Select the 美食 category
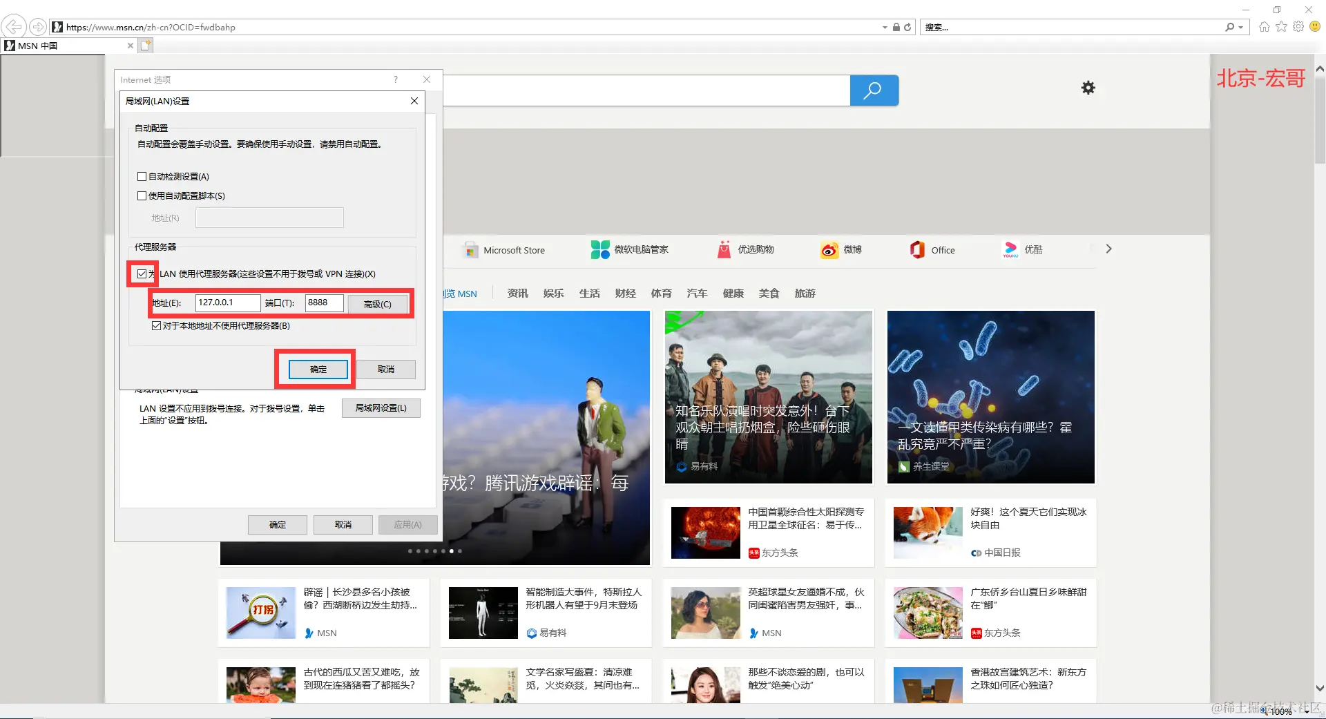The height and width of the screenshot is (719, 1326). pos(769,294)
